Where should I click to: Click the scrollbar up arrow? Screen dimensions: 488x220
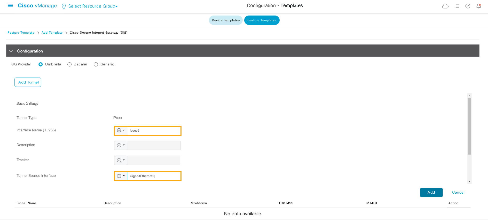(x=469, y=95)
